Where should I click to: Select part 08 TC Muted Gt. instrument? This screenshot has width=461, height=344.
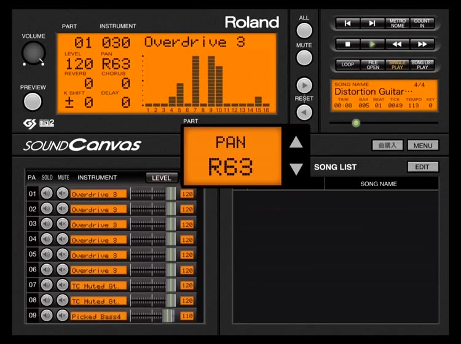pos(98,301)
